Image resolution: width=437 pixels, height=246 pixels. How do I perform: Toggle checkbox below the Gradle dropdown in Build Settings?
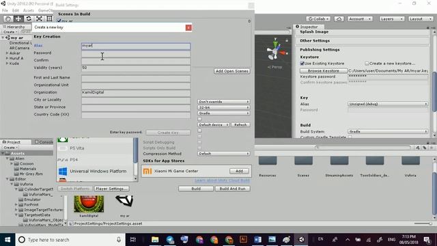(199, 119)
